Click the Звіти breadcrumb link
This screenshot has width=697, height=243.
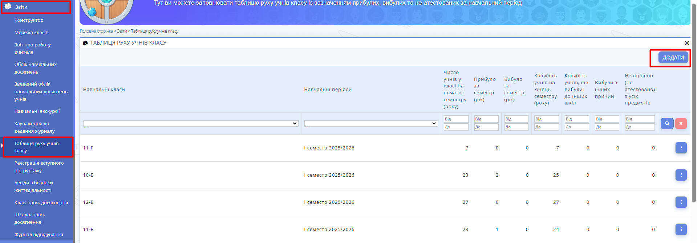tap(122, 31)
